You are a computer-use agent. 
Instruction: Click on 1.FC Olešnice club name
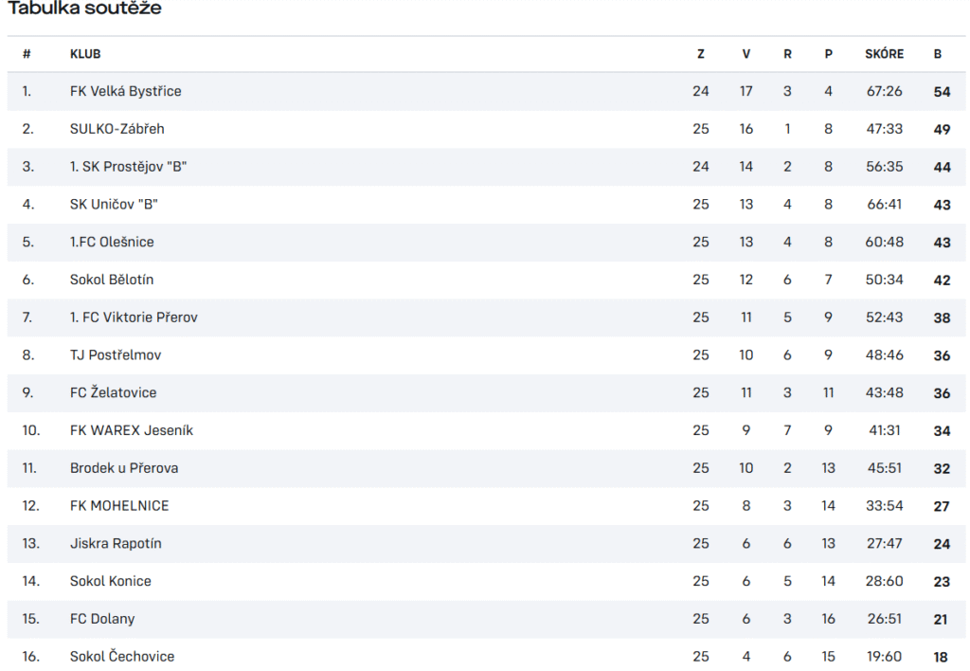click(x=112, y=242)
